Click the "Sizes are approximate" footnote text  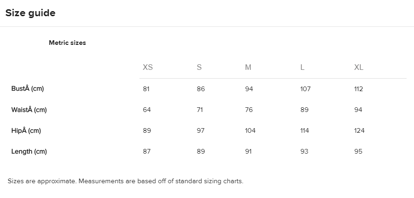tap(125, 181)
